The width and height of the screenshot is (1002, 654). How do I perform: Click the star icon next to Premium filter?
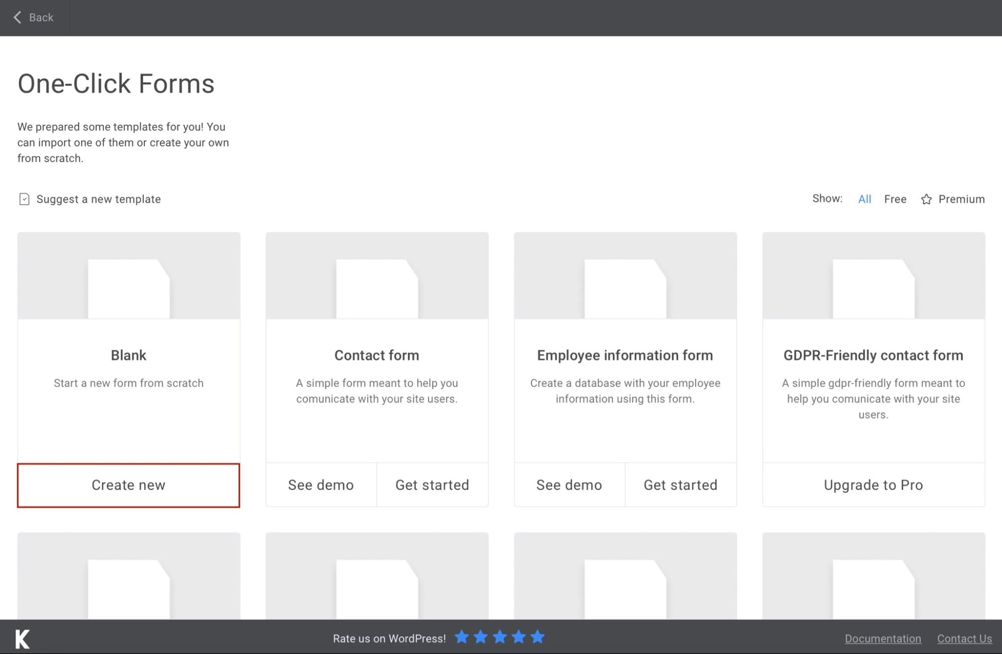pos(926,199)
